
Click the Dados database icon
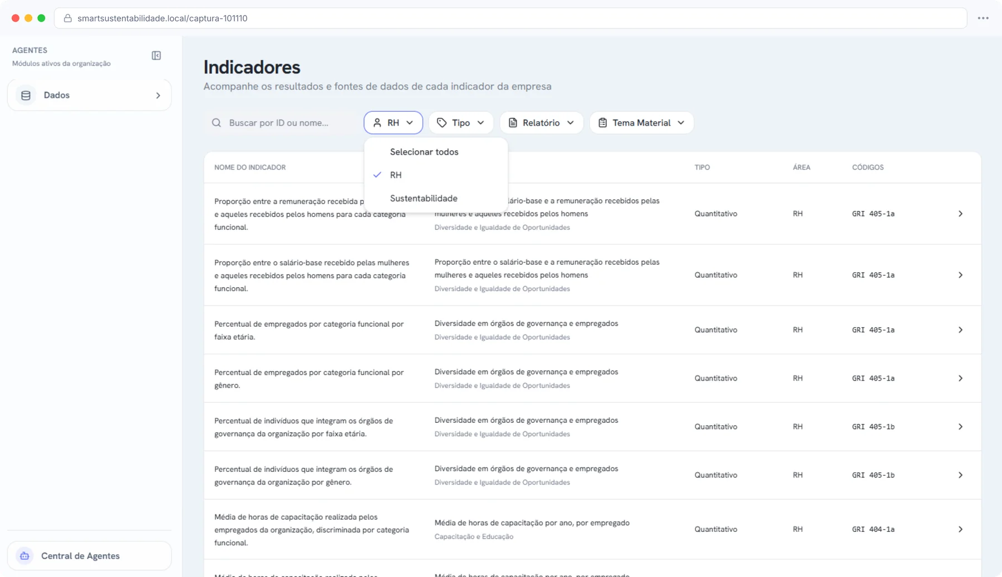pos(26,96)
